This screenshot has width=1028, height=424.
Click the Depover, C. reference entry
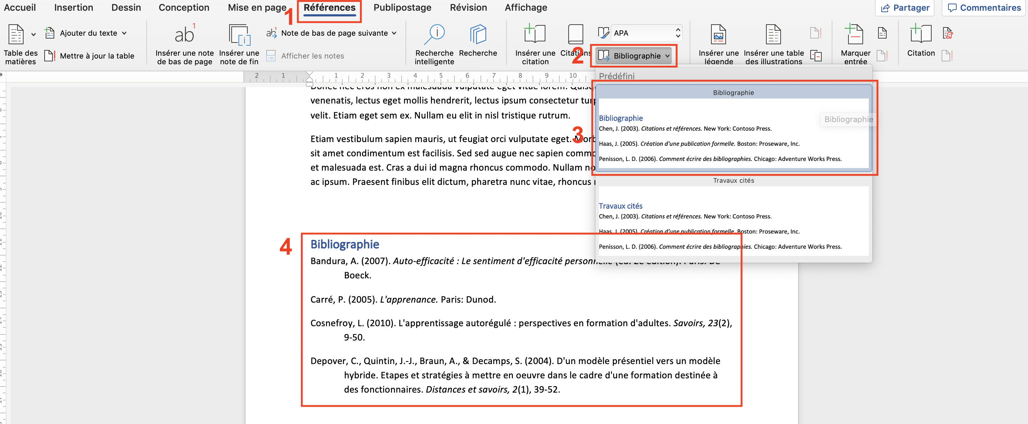point(515,375)
